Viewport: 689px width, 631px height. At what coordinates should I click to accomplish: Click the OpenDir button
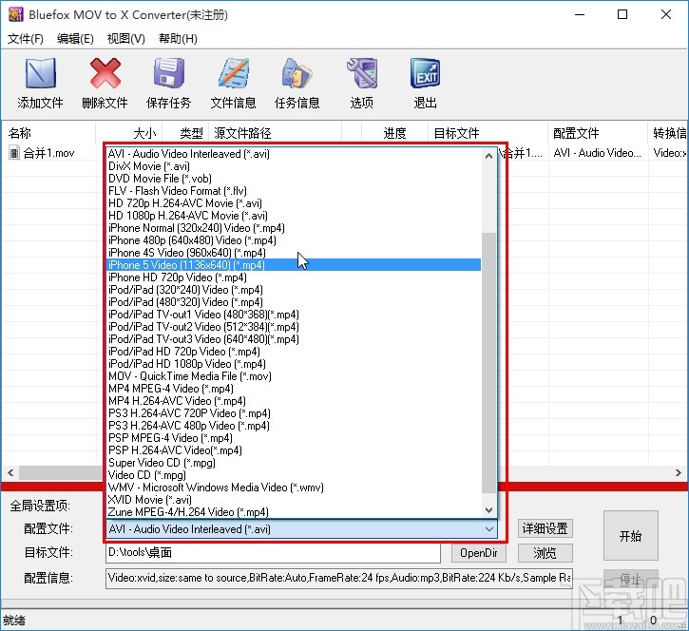point(479,553)
